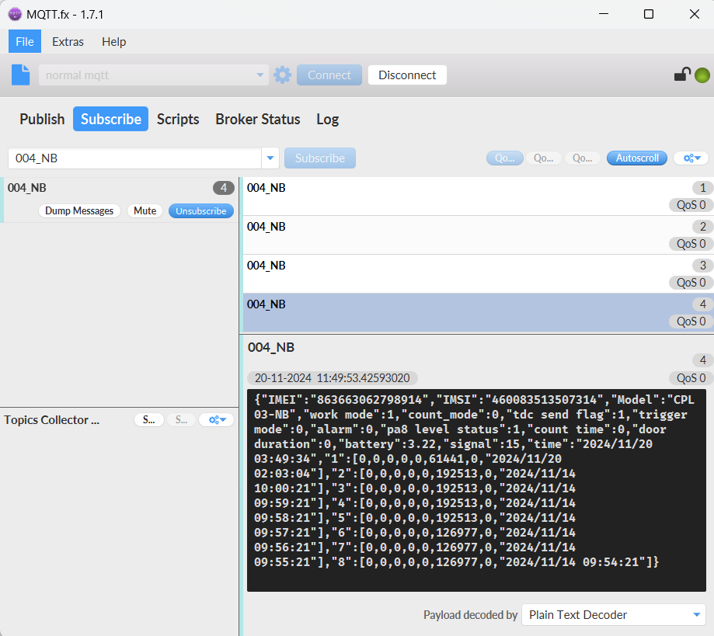The image size is (714, 636).
Task: Toggle the third QoS level button
Action: pyautogui.click(x=582, y=158)
